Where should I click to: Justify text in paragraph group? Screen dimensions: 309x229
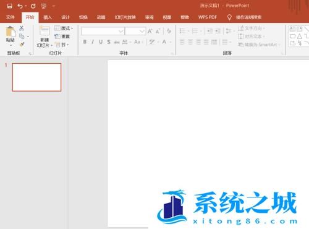(206, 42)
